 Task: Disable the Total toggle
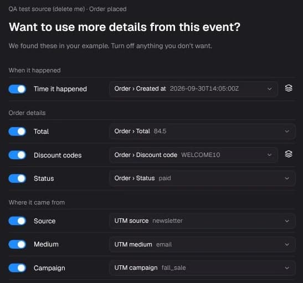17,132
